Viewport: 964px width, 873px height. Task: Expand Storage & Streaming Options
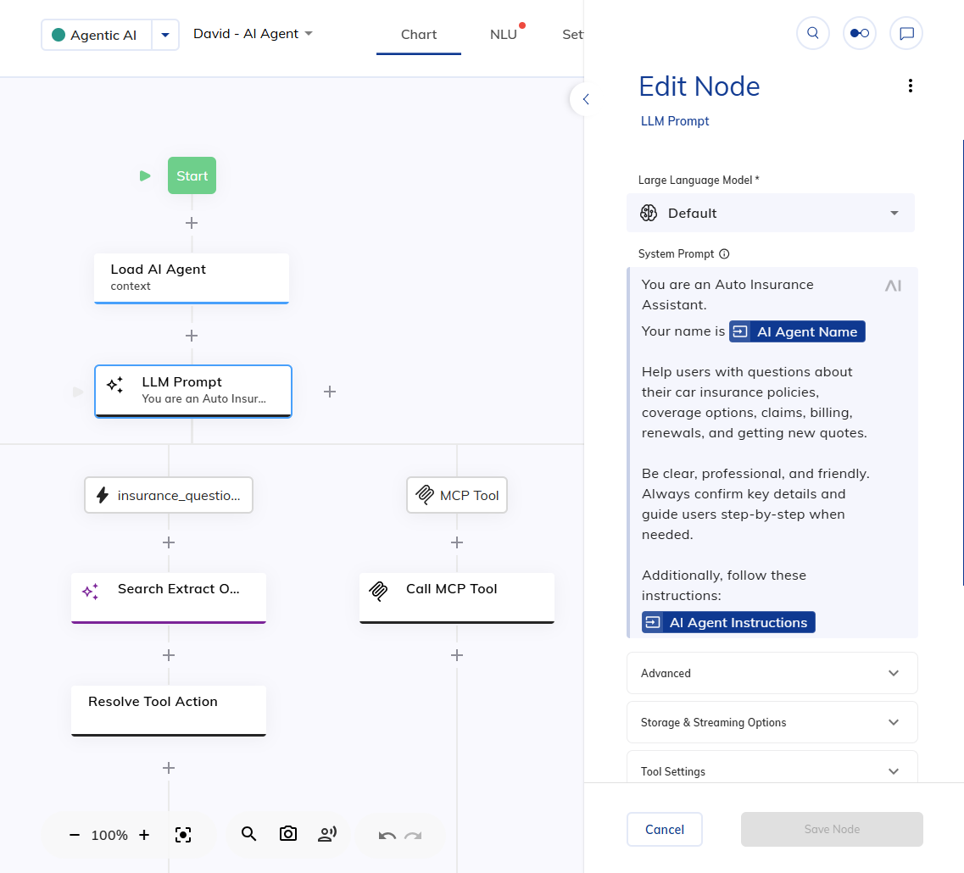(770, 721)
